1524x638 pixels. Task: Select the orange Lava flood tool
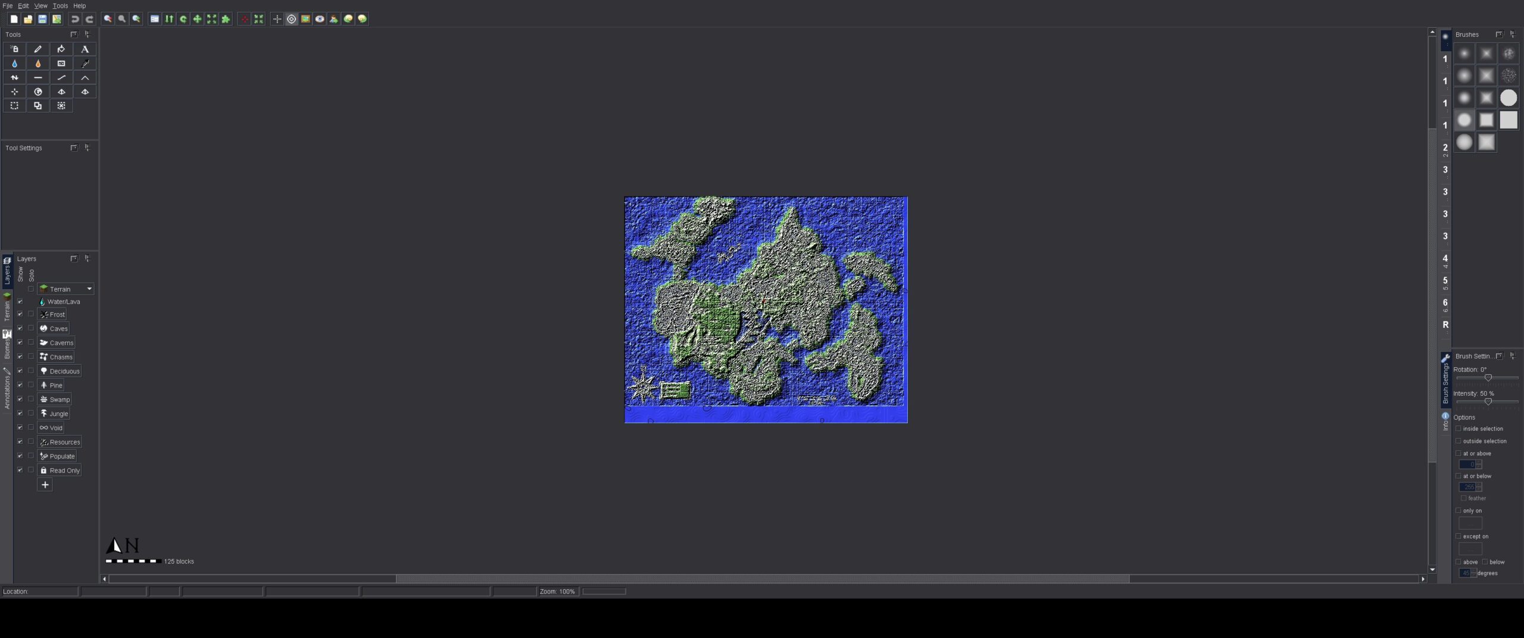point(38,64)
